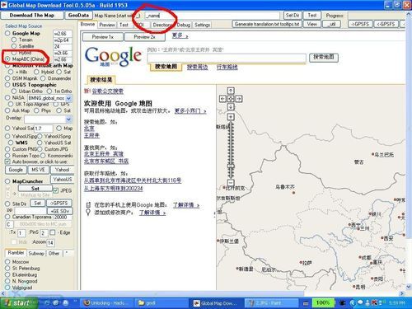Screen dimensions: 412x309
Task: Click the Google maps logo
Action: click(x=113, y=56)
